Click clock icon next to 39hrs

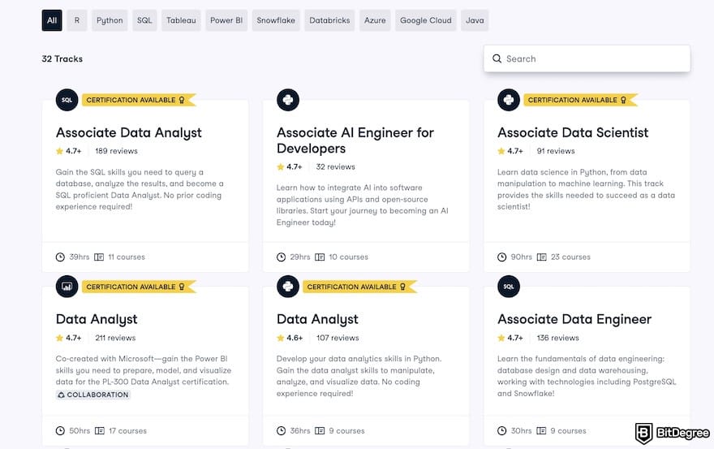60,257
